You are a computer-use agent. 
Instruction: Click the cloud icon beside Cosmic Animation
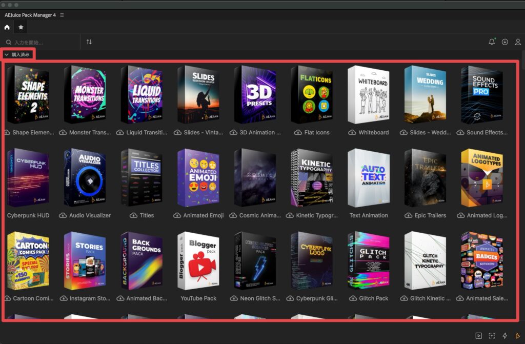tap(233, 215)
